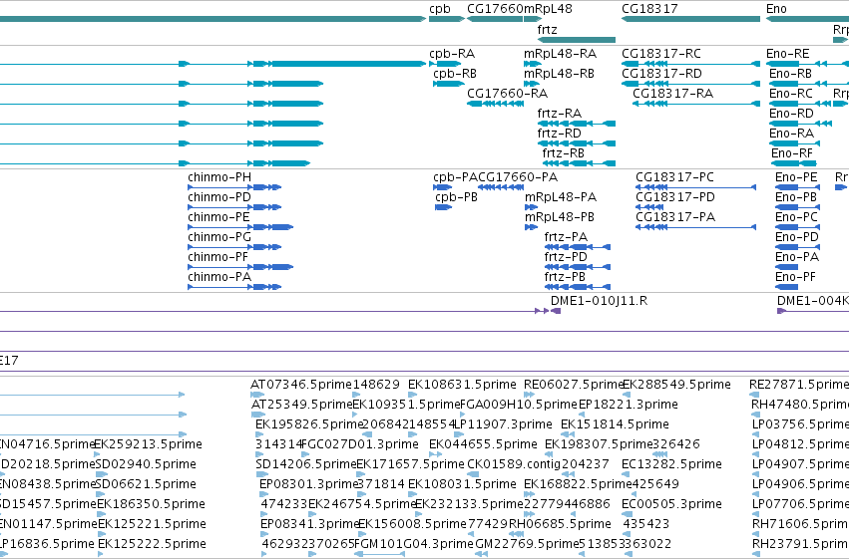
Task: Click protein CG18317-PD
Action: [x=675, y=198]
